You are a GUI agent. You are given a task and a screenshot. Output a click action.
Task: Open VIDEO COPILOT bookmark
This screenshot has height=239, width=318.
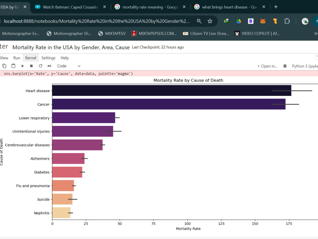tap(257, 33)
